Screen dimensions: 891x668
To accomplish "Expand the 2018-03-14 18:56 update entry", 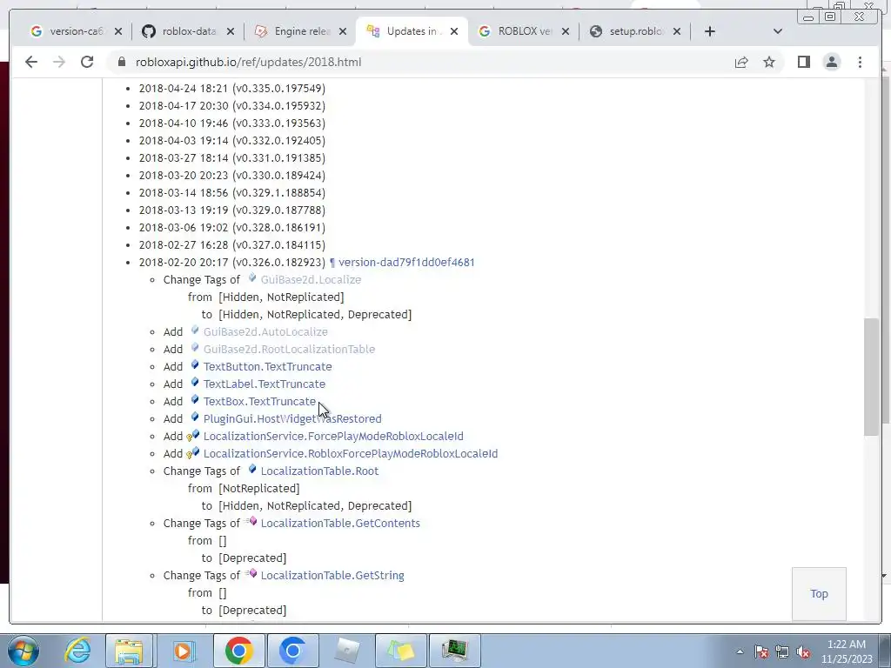I will coord(231,192).
